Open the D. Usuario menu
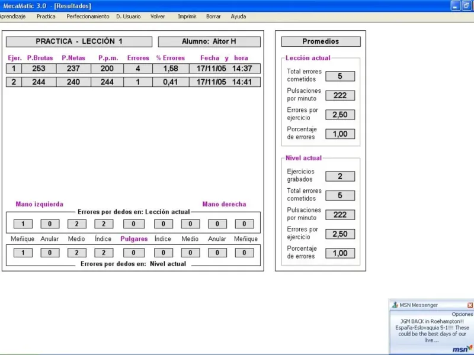This screenshot has height=355, width=474. 129,17
